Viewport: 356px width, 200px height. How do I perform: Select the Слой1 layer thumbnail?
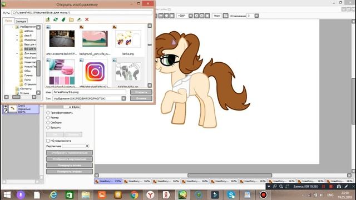pos(13,109)
